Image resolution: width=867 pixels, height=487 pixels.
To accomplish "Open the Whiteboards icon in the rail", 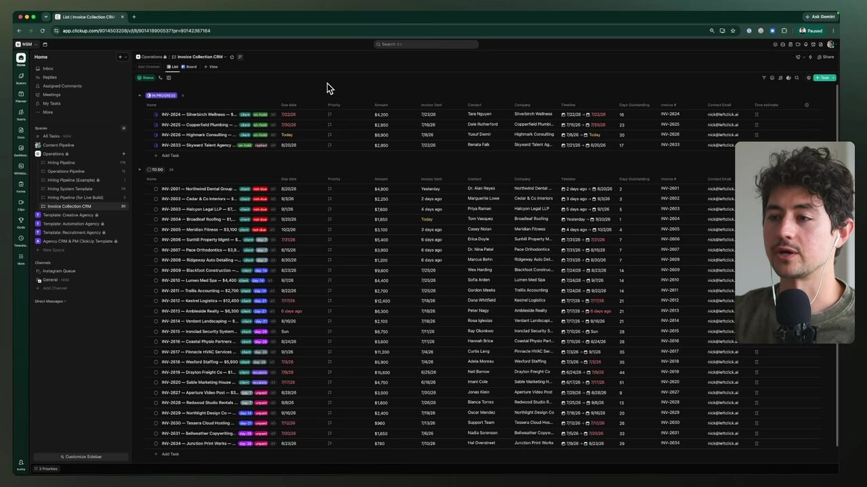I will 21,168.
